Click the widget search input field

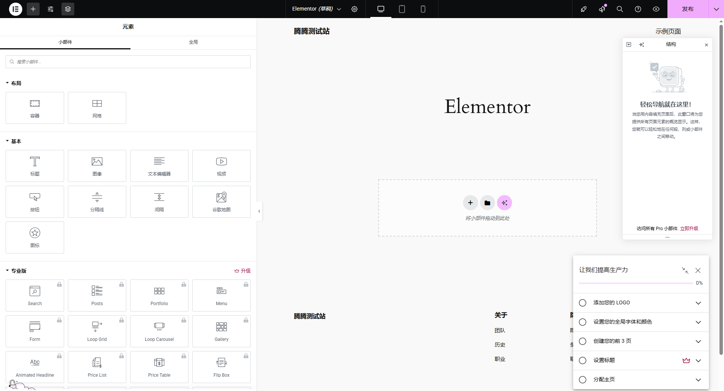[128, 62]
